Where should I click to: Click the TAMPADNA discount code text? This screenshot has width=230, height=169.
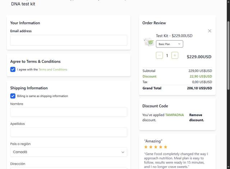[174, 115]
